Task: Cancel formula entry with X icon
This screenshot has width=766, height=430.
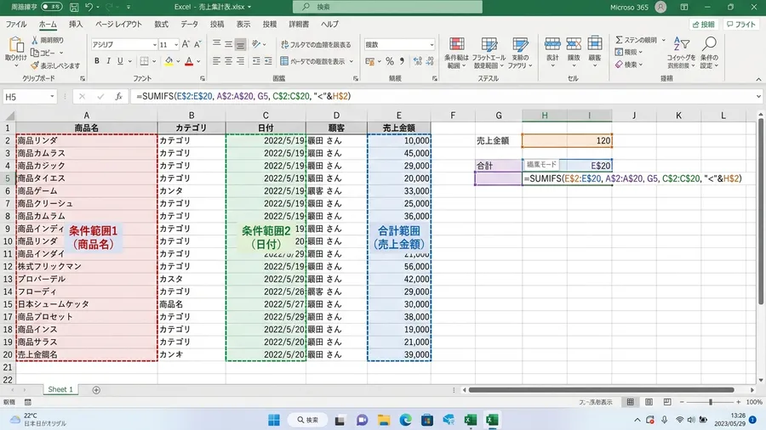Action: (82, 97)
